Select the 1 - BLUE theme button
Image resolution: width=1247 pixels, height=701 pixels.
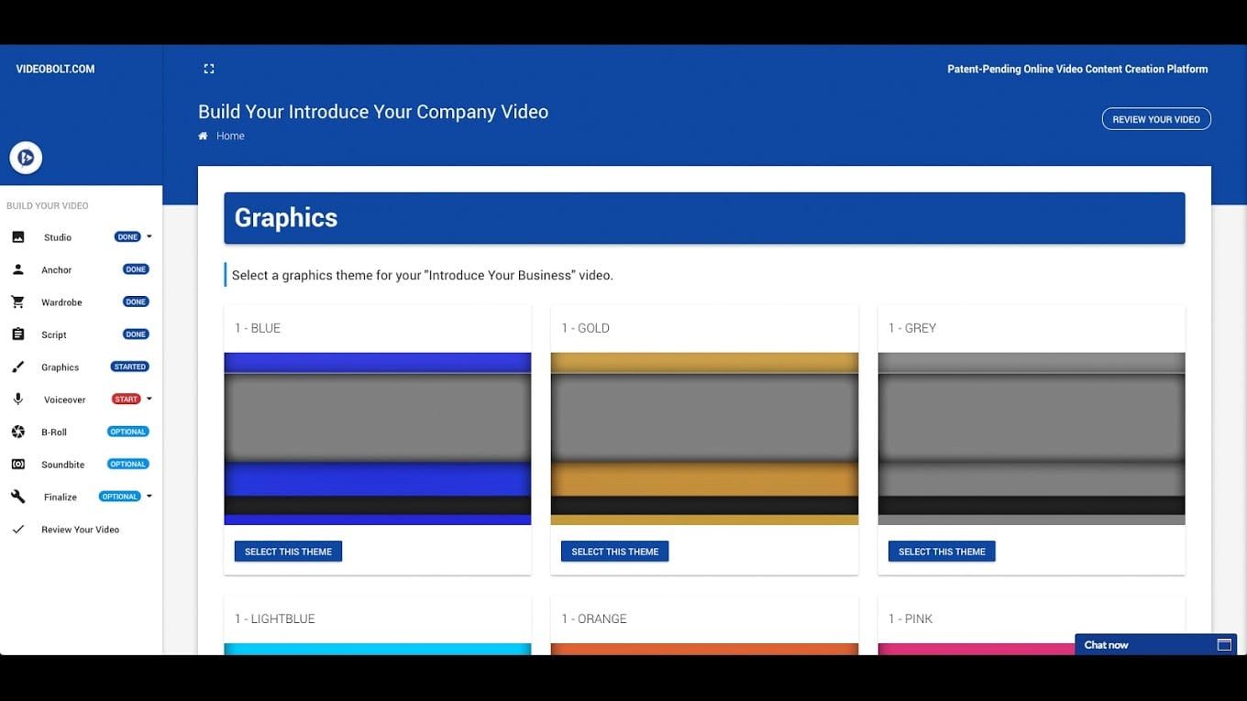click(x=288, y=552)
